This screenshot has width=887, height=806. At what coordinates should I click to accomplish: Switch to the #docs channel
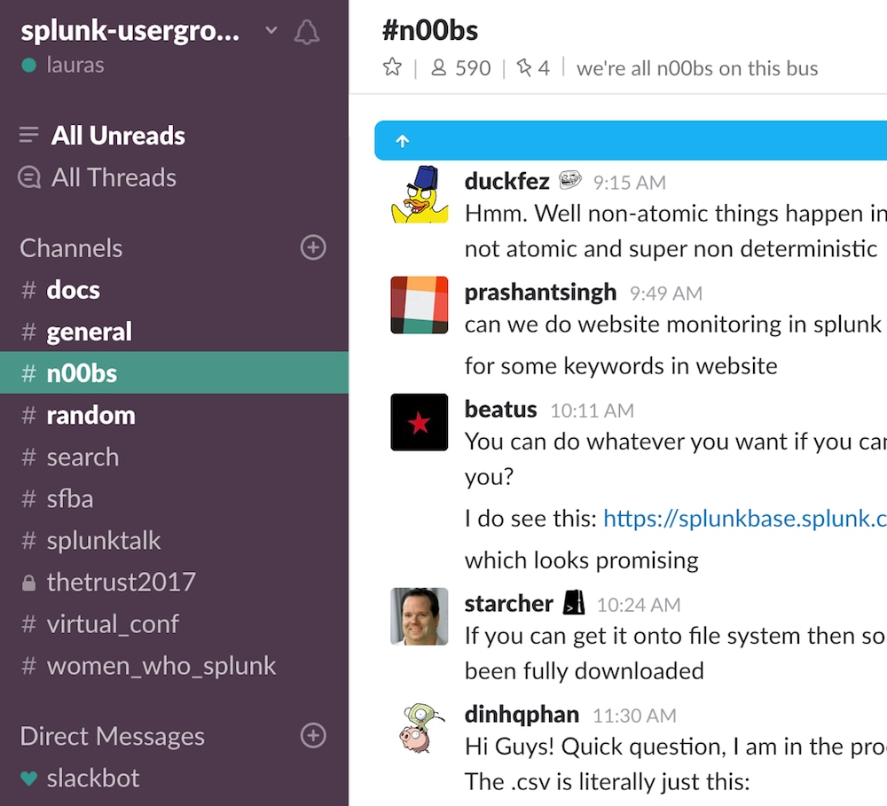(x=174, y=290)
